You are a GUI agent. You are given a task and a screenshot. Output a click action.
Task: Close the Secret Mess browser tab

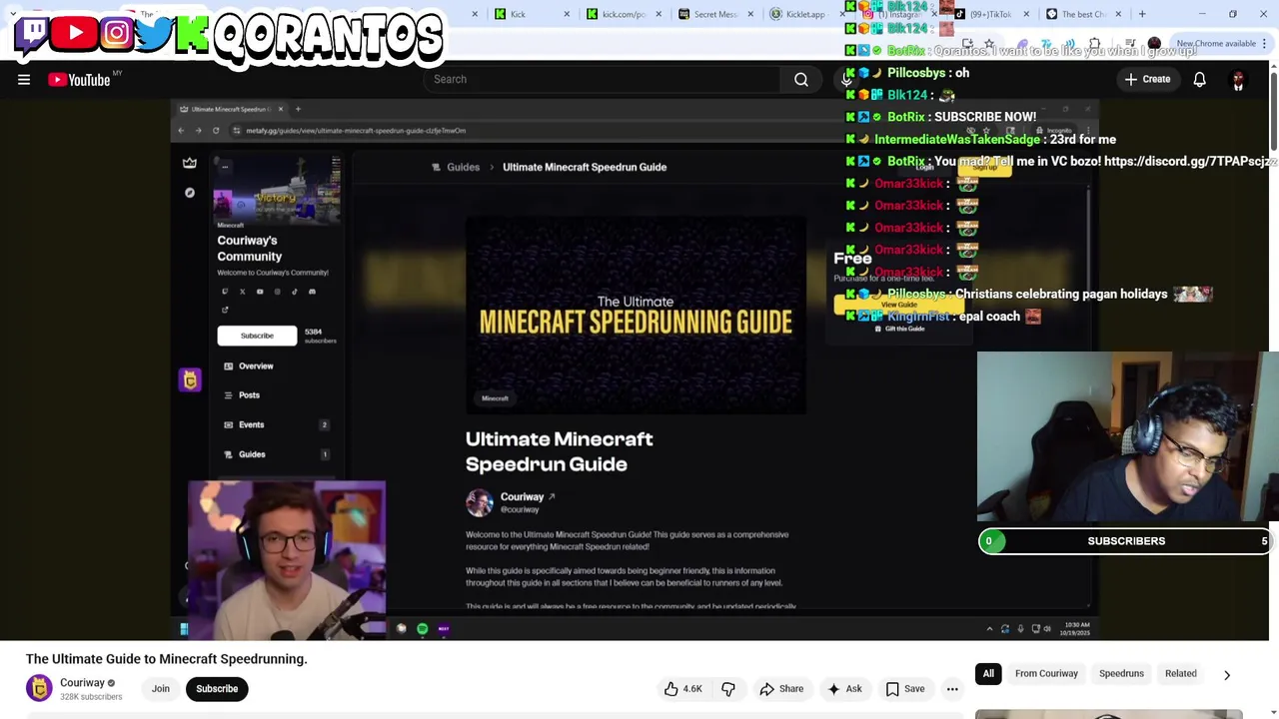[x=749, y=14]
